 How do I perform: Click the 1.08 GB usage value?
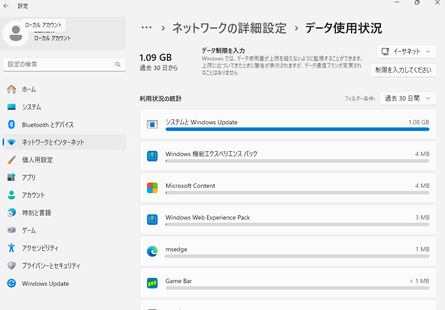[x=419, y=122]
